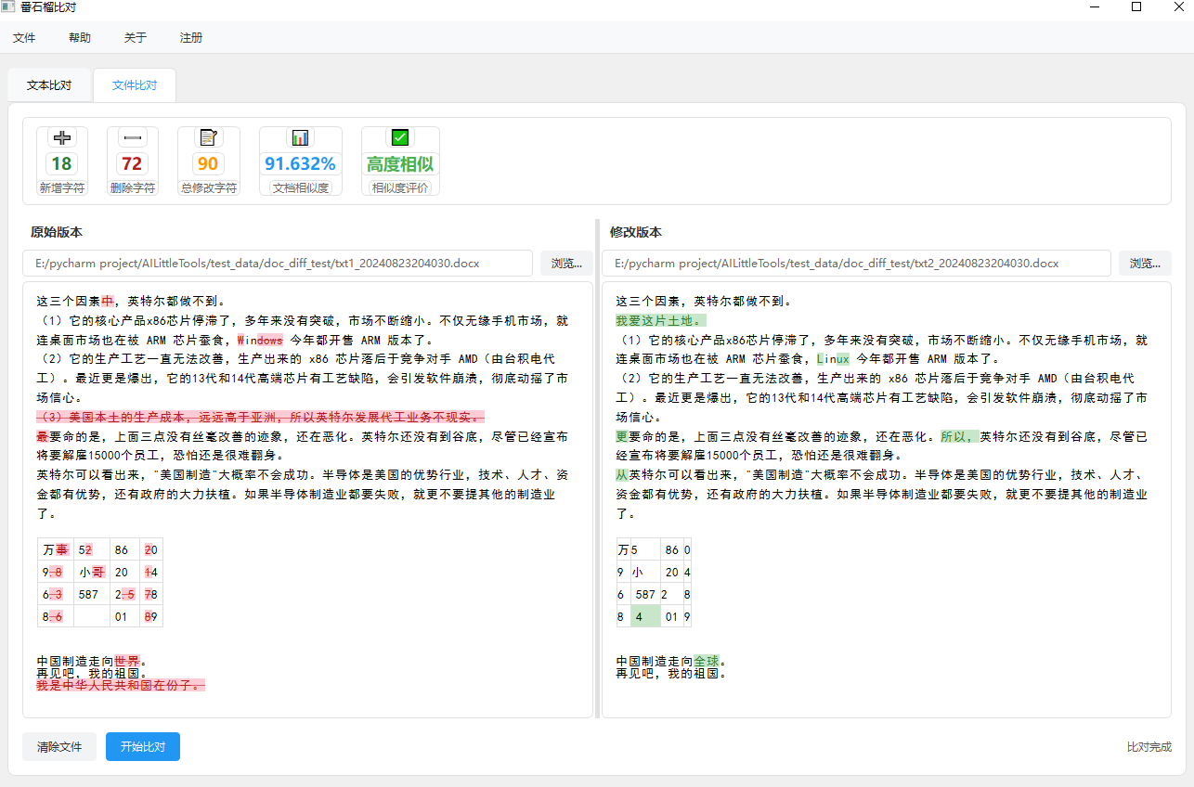Click the plus icon above 新增字符
The width and height of the screenshot is (1194, 787).
(x=62, y=137)
